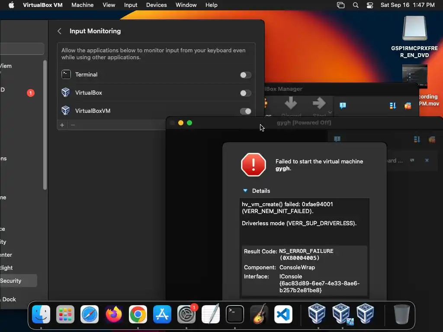
Task: Launch Safari from the Dock
Action: tap(90, 314)
